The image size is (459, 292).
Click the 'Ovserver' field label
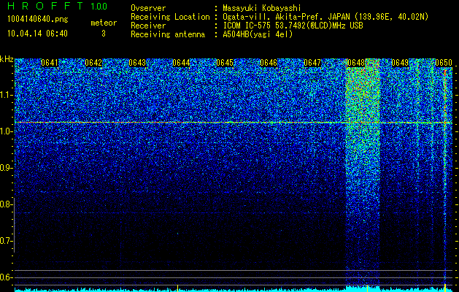(x=148, y=8)
